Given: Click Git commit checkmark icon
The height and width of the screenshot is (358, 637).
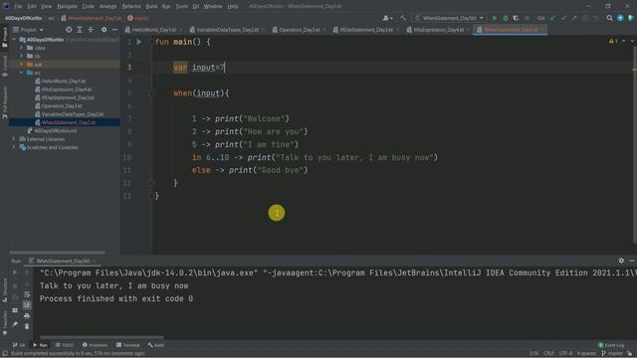Looking at the screenshot, I should (x=563, y=18).
